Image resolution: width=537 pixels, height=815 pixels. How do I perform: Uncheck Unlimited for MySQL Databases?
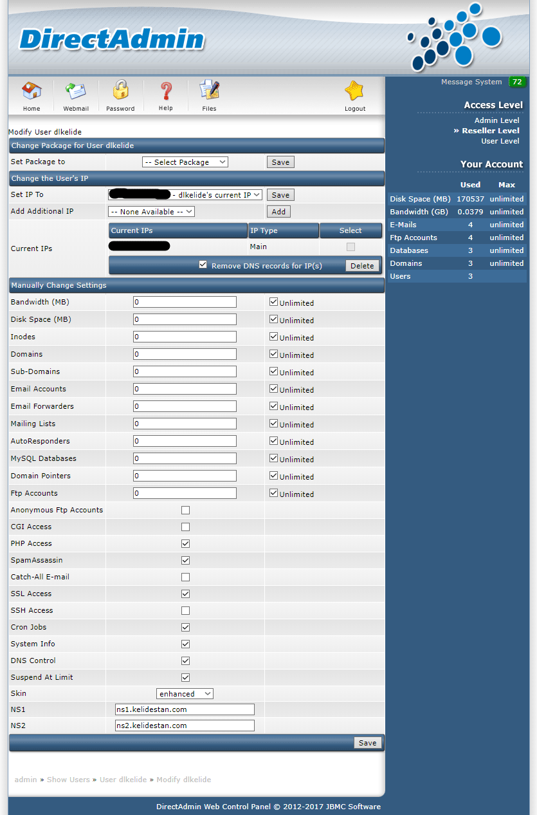coord(273,458)
